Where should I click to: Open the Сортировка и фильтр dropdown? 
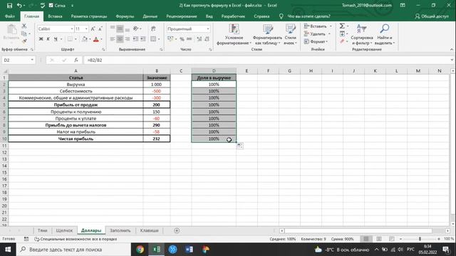pos(362,35)
